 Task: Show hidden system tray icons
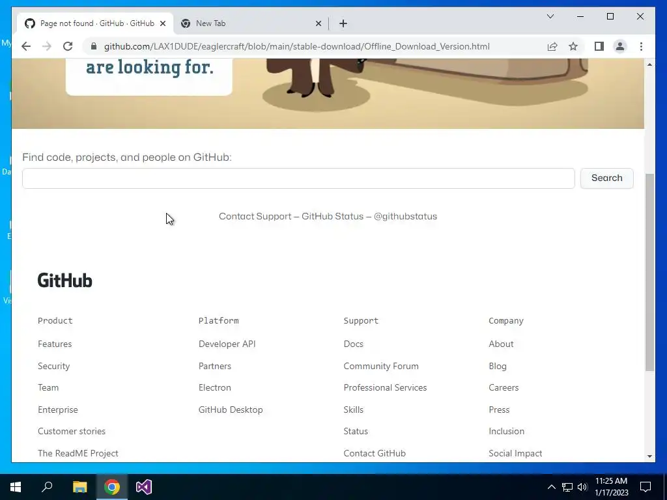551,487
